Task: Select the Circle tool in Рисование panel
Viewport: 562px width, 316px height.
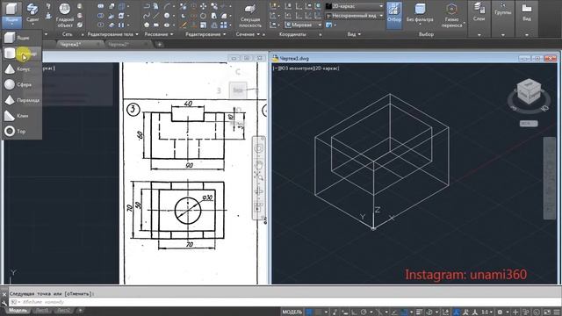Action: [167, 16]
